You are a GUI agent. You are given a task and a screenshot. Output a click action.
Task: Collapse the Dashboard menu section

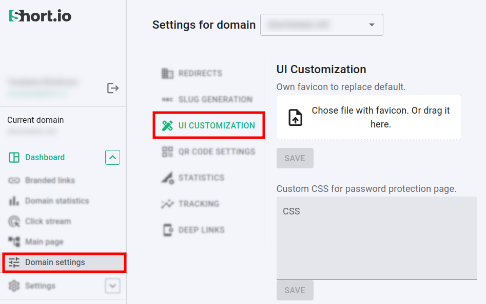[112, 157]
